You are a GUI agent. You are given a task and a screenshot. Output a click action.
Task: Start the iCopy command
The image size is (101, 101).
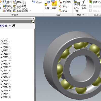coord(37,2)
